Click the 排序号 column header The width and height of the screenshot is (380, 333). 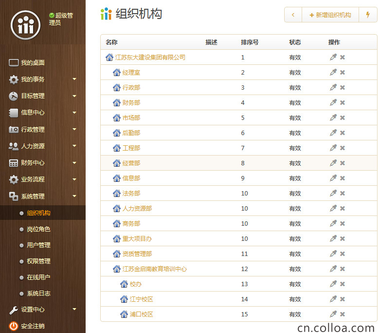(250, 42)
